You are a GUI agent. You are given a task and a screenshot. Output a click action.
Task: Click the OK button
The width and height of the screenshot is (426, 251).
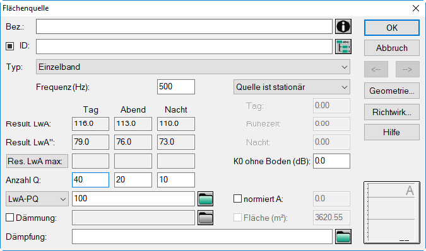click(392, 28)
